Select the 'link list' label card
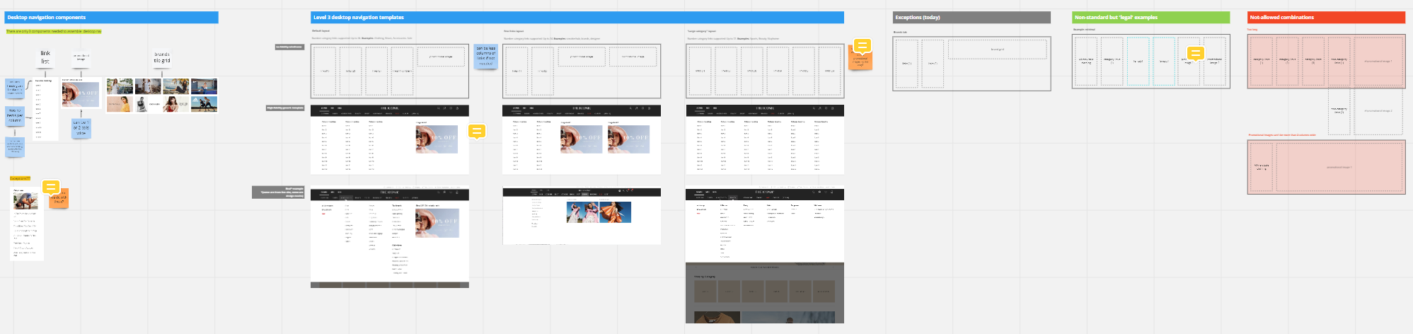Image resolution: width=1413 pixels, height=334 pixels. point(45,57)
